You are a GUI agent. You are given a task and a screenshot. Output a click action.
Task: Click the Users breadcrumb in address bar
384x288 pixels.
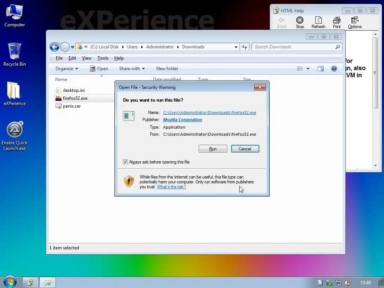132,47
